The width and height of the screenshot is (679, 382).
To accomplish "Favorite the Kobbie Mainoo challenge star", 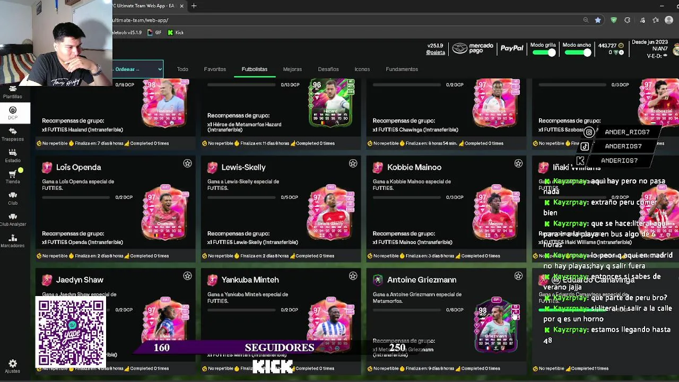I will tap(518, 163).
